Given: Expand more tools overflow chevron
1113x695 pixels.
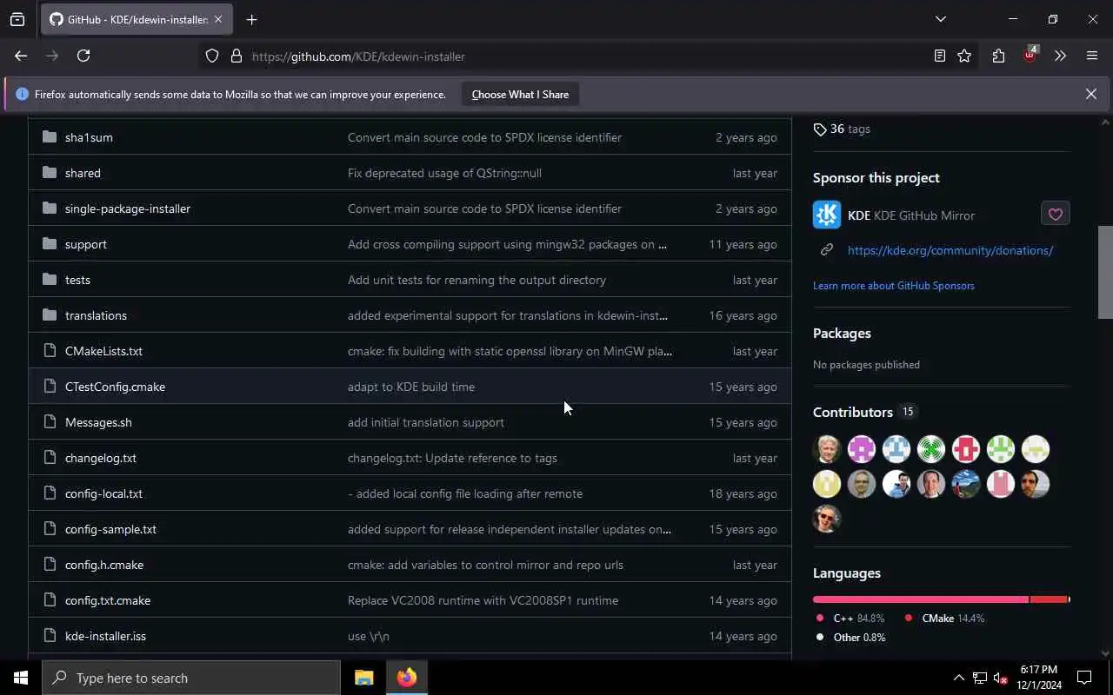Looking at the screenshot, I should coord(1060,56).
